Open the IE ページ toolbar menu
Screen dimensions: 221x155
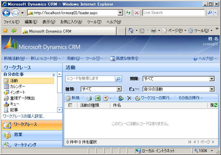click(174, 31)
